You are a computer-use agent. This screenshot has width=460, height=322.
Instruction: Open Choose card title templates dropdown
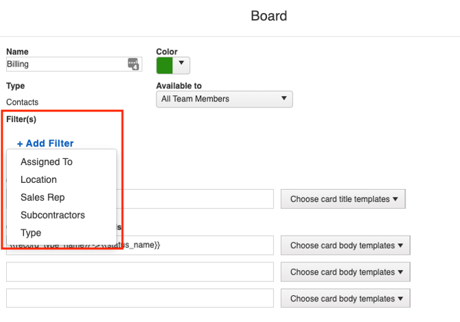pyautogui.click(x=343, y=199)
